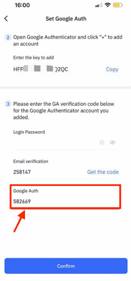Tap the battery icon in the status bar

(x=118, y=5)
